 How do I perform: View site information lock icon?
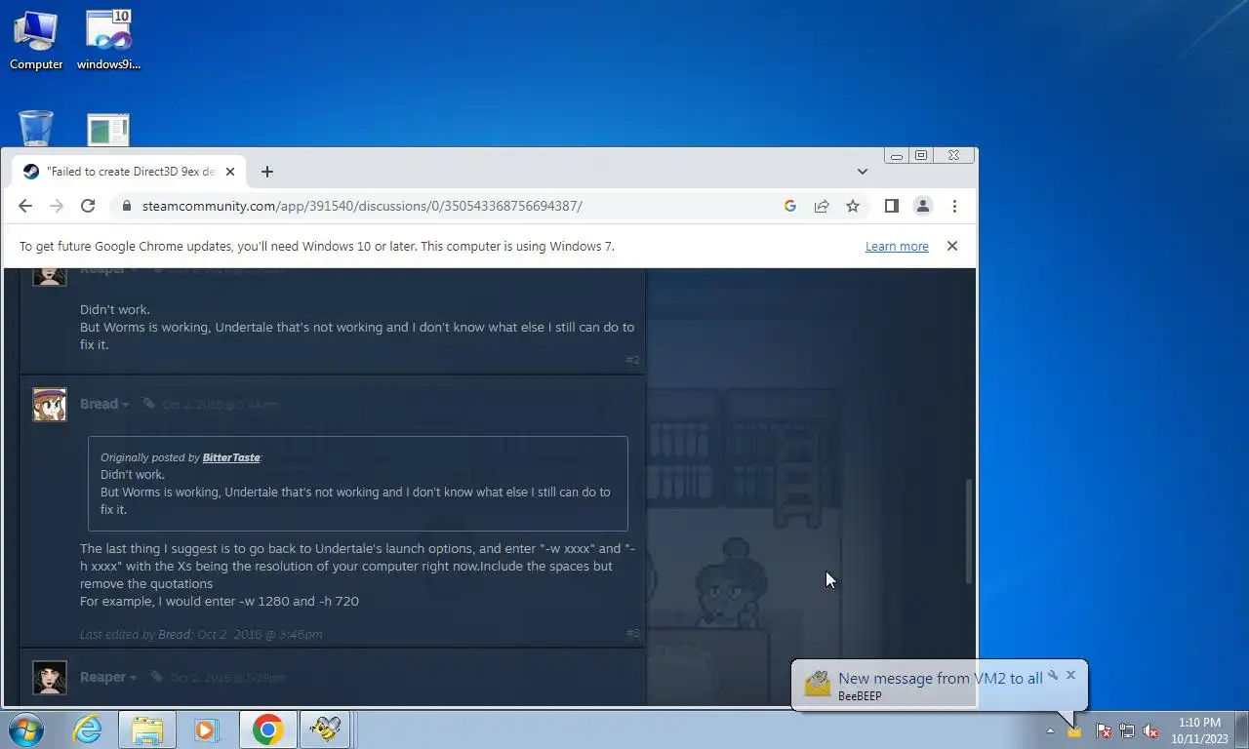click(126, 206)
